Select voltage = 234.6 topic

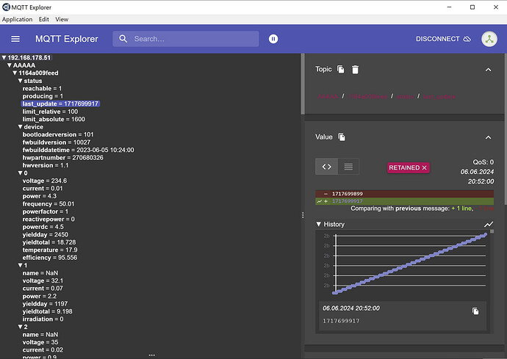(x=45, y=181)
